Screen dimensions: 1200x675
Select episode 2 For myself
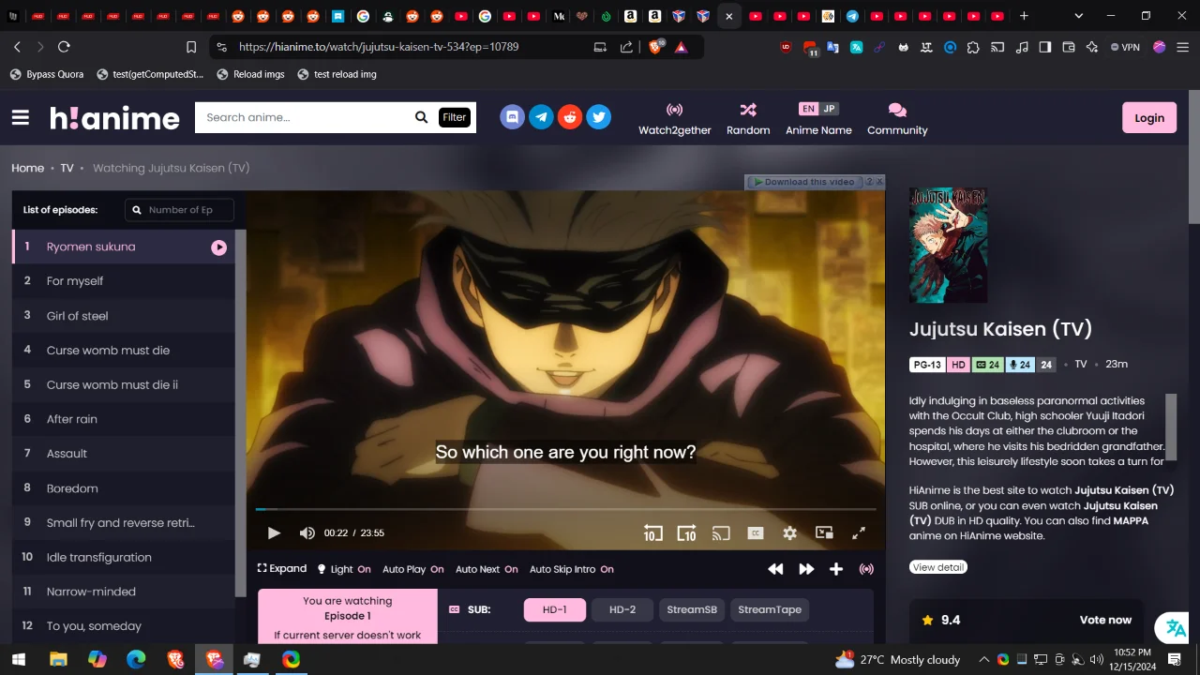(x=123, y=281)
